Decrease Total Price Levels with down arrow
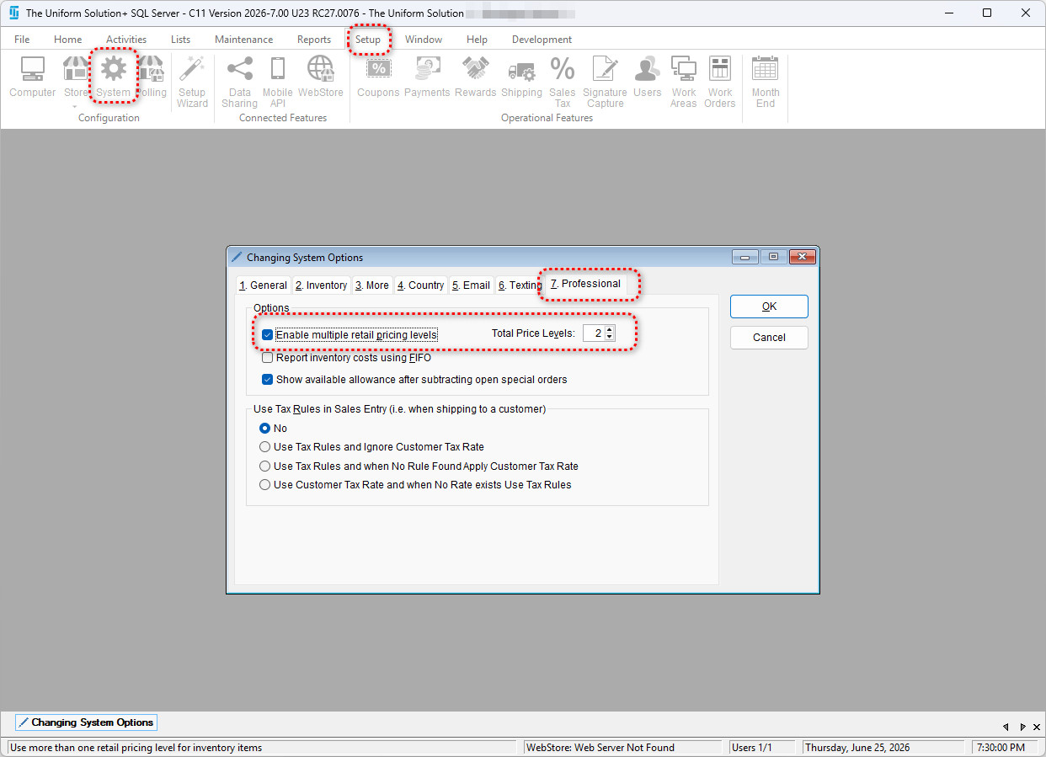 point(610,338)
